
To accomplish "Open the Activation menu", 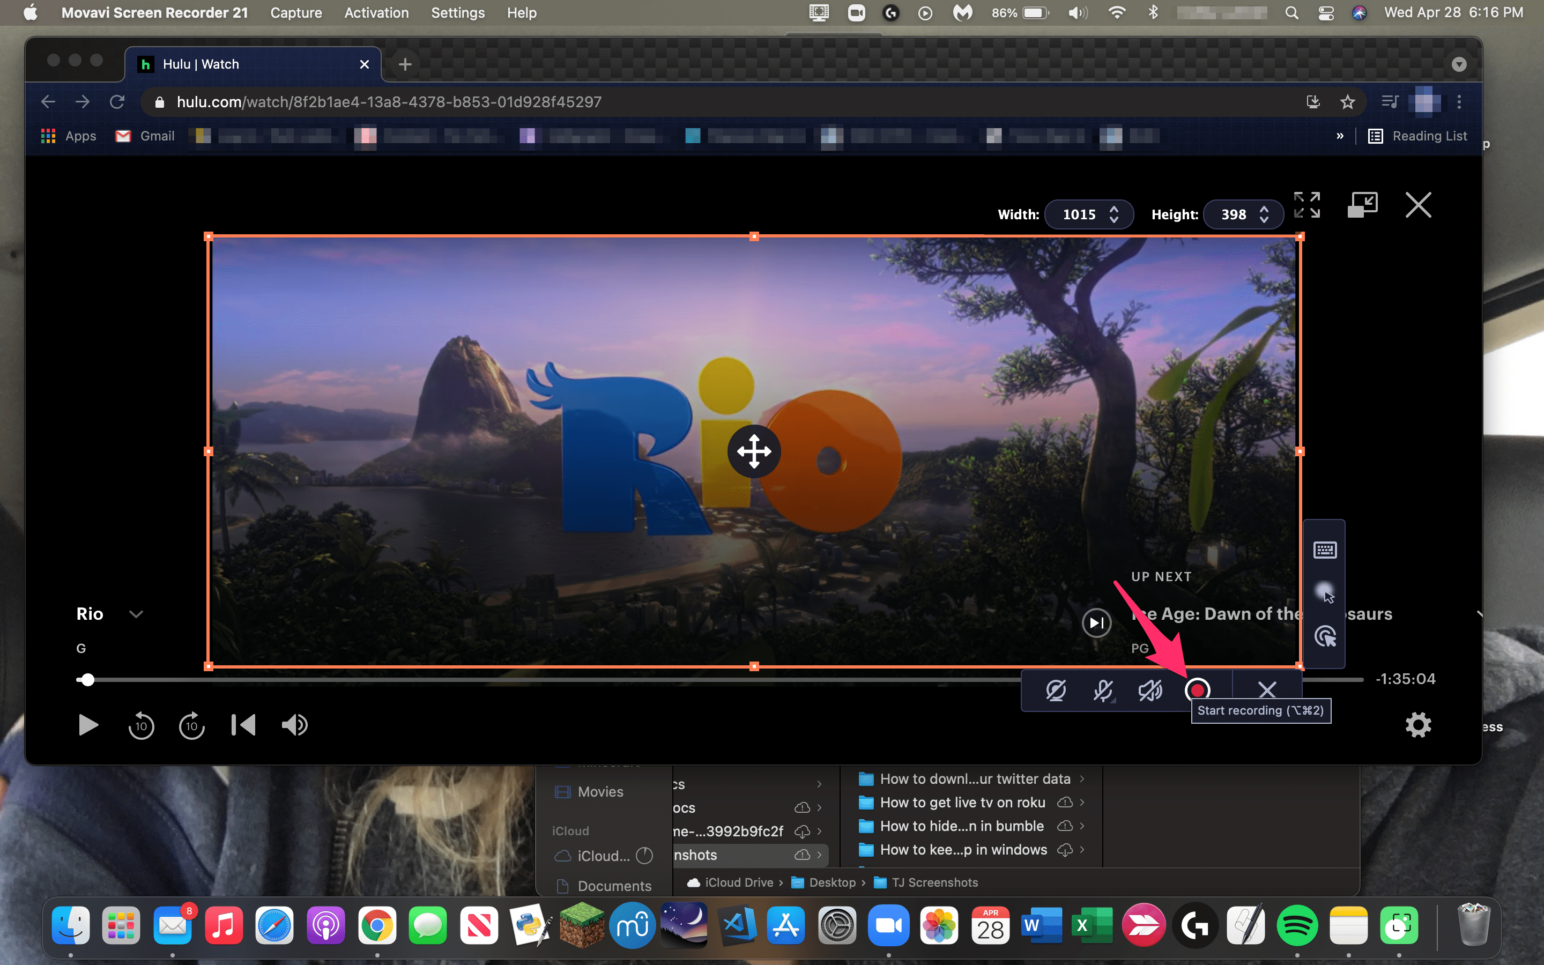I will tap(376, 13).
